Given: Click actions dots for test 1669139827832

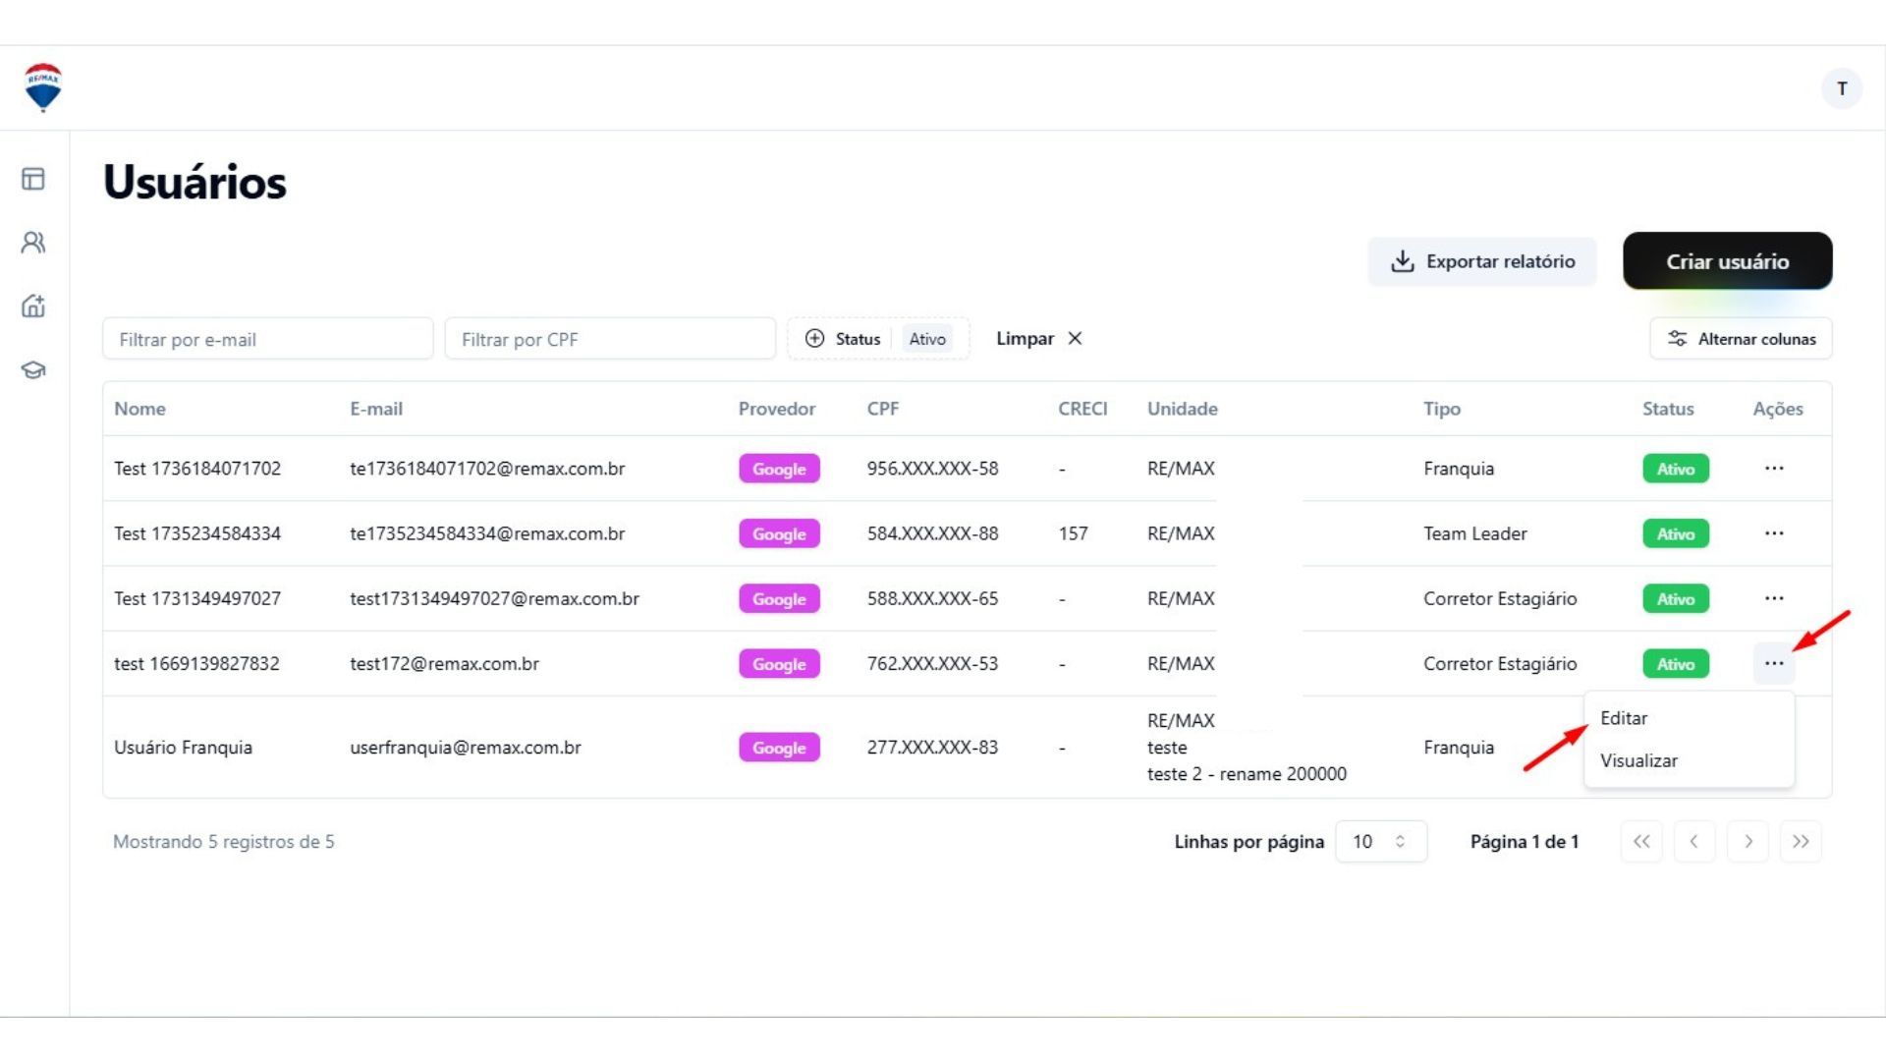Looking at the screenshot, I should (1774, 663).
